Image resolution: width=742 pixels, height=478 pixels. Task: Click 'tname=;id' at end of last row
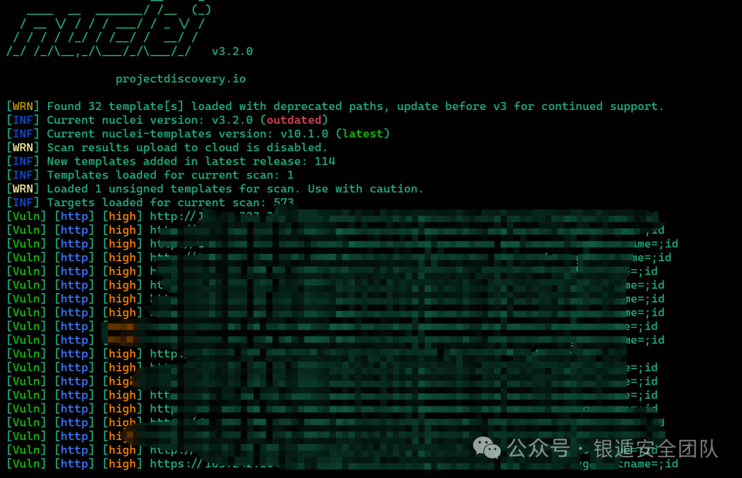point(648,464)
